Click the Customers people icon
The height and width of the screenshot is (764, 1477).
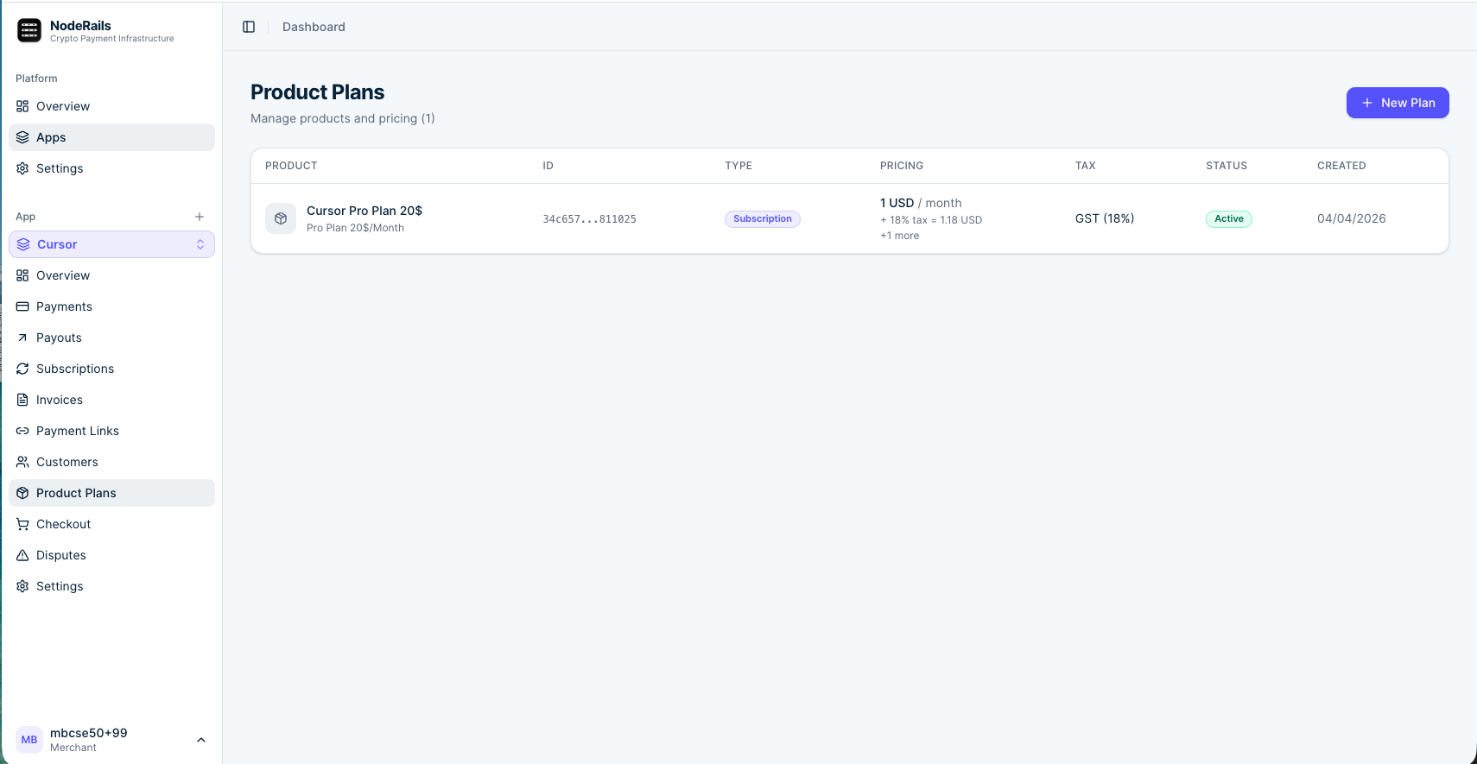22,462
